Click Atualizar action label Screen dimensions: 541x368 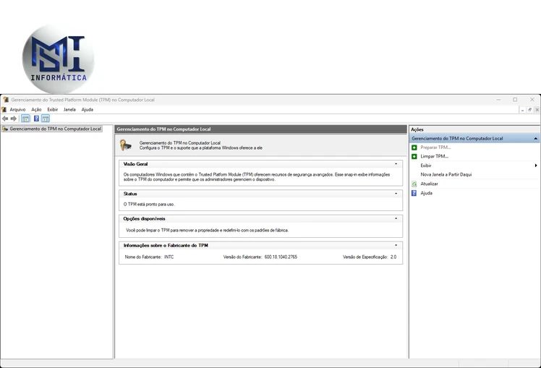pyautogui.click(x=429, y=184)
